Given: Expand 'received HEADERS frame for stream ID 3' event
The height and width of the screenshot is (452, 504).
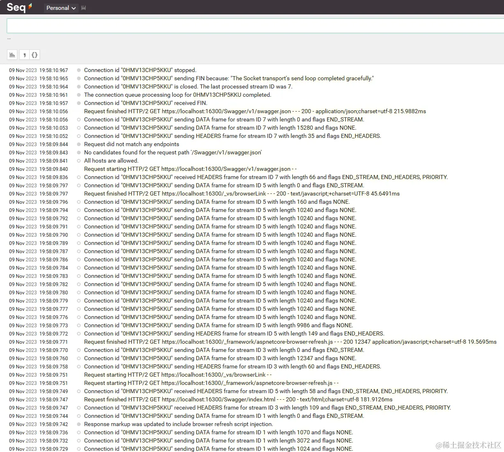Looking at the screenshot, I should pos(267,408).
